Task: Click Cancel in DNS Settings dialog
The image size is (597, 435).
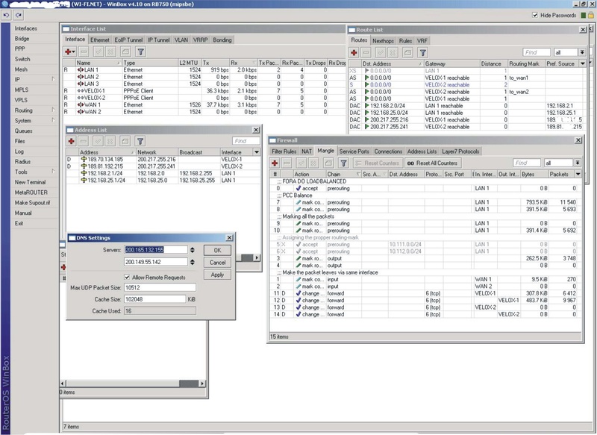Action: click(217, 262)
